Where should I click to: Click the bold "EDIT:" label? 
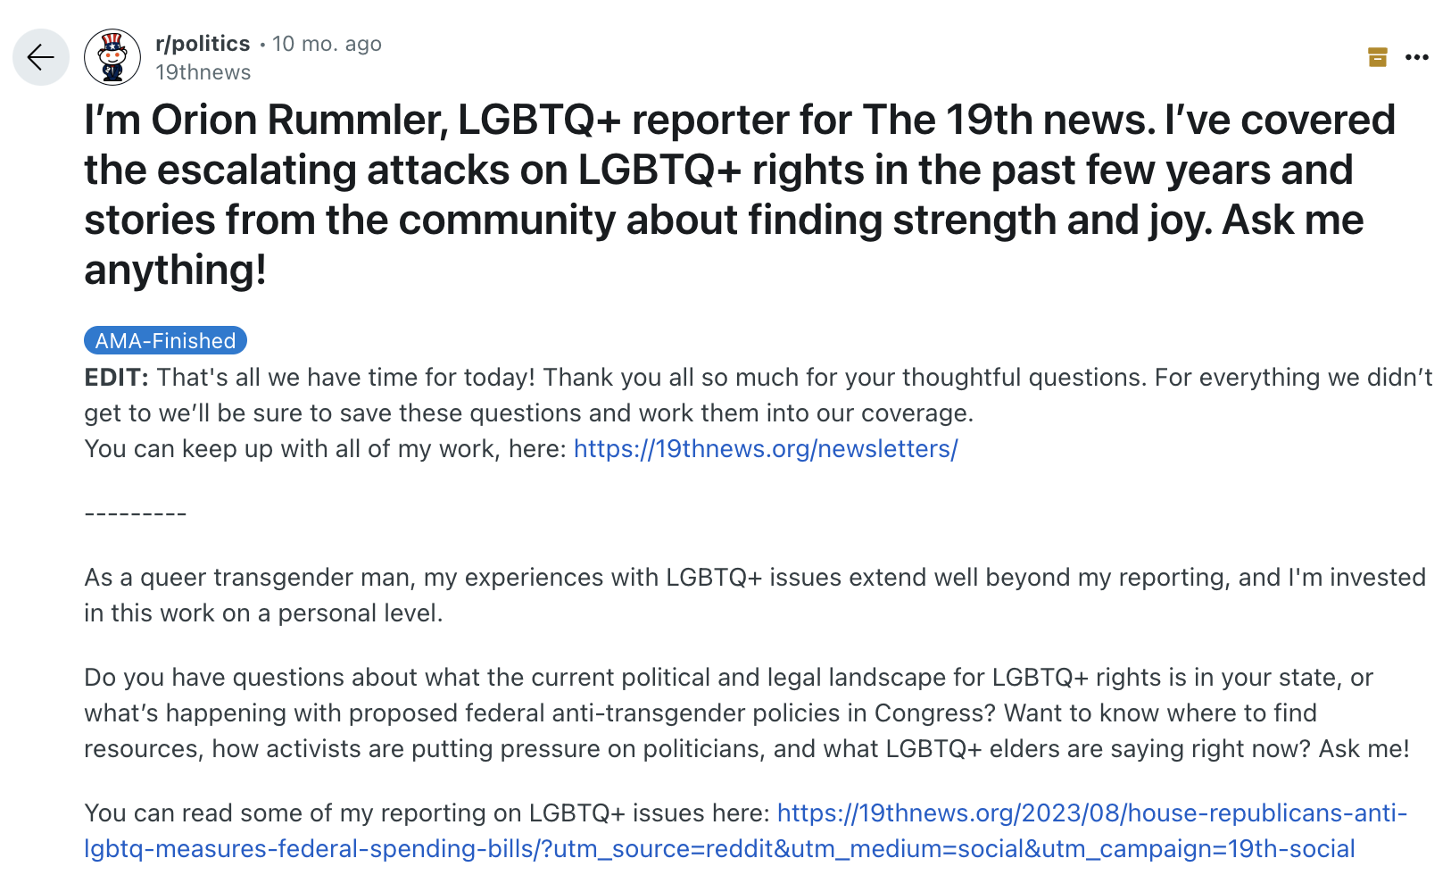pyautogui.click(x=116, y=377)
